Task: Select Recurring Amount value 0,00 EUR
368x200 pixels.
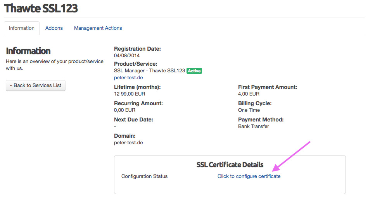Action: pyautogui.click(x=124, y=110)
